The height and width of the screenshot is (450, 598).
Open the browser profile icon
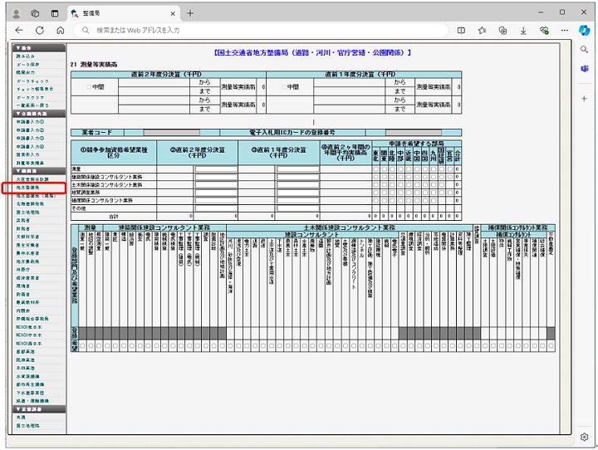pyautogui.click(x=16, y=14)
